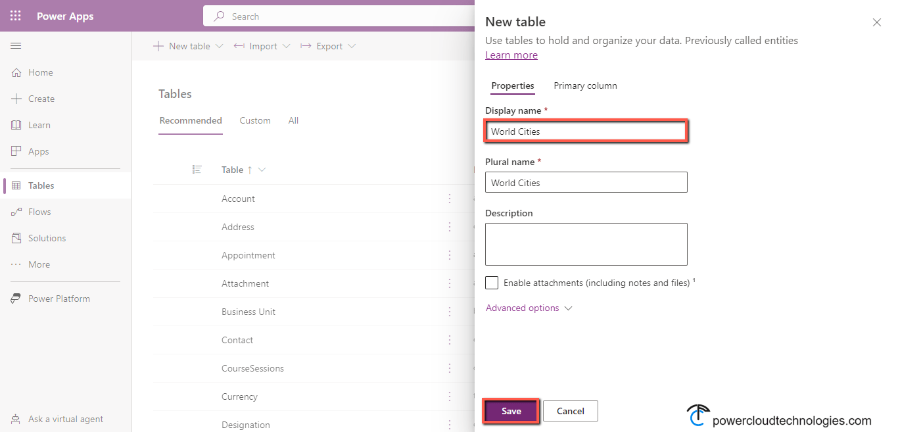Click the Description text area

click(586, 244)
